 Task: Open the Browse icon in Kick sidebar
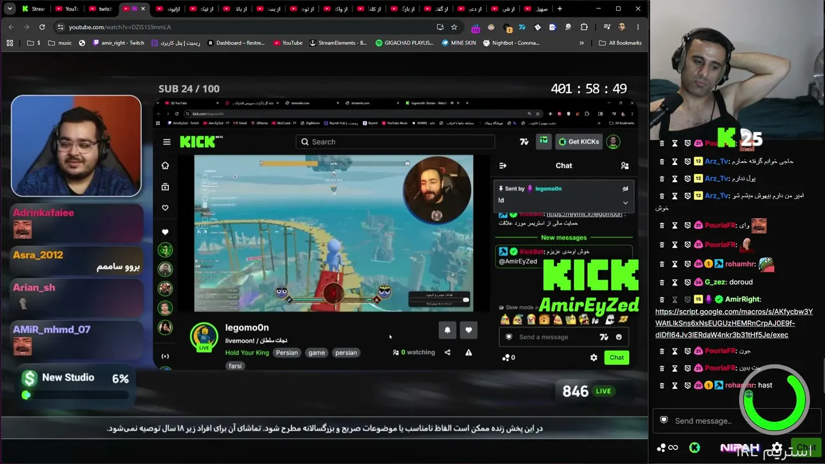click(x=165, y=187)
